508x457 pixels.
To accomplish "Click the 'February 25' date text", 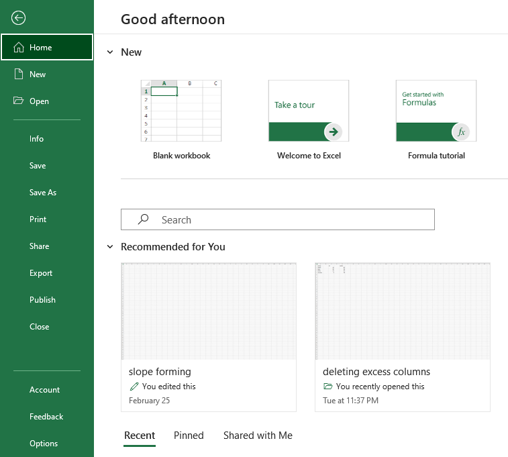I will click(x=149, y=401).
